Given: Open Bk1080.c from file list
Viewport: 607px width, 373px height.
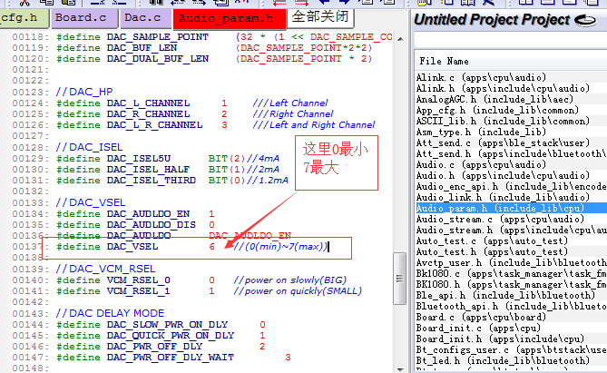Looking at the screenshot, I should click(x=511, y=273).
